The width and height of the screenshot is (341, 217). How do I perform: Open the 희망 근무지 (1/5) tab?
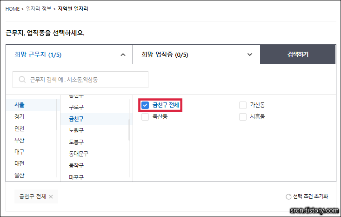[69, 54]
